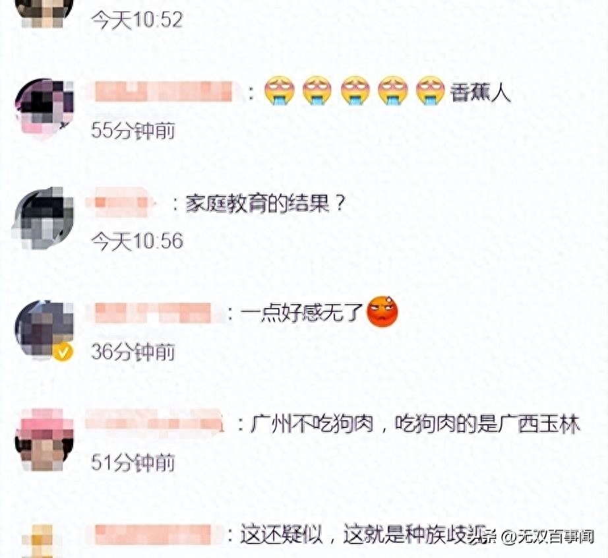Open the avatar beside 家庭教育的结果 comment
This screenshot has height=558, width=608.
click(x=44, y=218)
